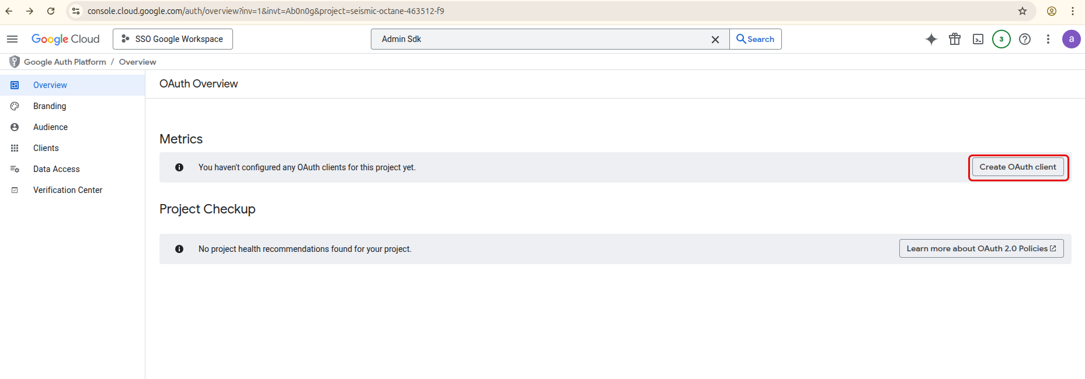Viewport: 1085px width, 379px height.
Task: Launch Gemini AI assistant sparkle icon
Action: (x=931, y=39)
